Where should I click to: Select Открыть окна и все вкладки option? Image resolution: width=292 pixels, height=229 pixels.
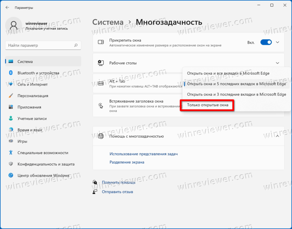click(236, 73)
